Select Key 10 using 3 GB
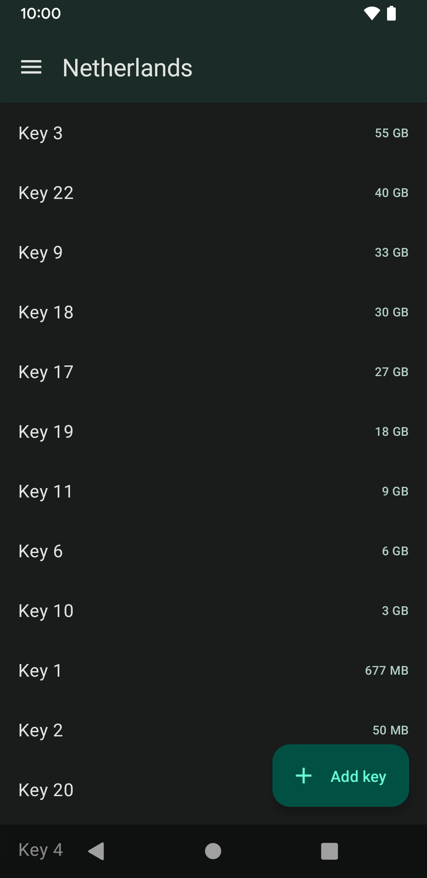Image resolution: width=427 pixels, height=878 pixels. (x=213, y=611)
